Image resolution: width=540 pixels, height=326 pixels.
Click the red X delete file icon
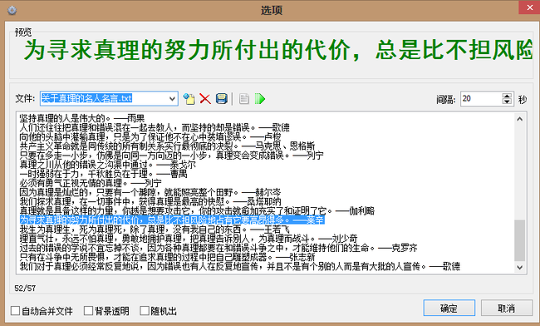205,99
